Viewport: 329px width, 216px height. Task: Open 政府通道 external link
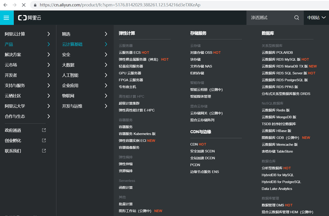[13, 130]
